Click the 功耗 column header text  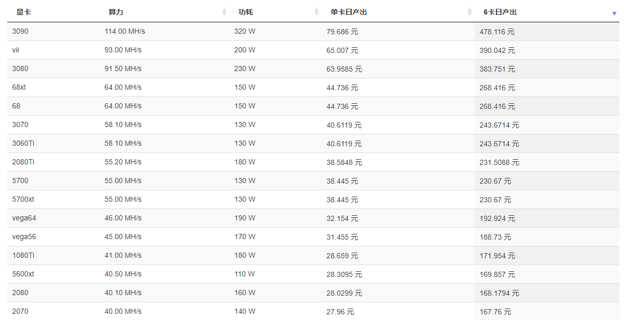[245, 12]
